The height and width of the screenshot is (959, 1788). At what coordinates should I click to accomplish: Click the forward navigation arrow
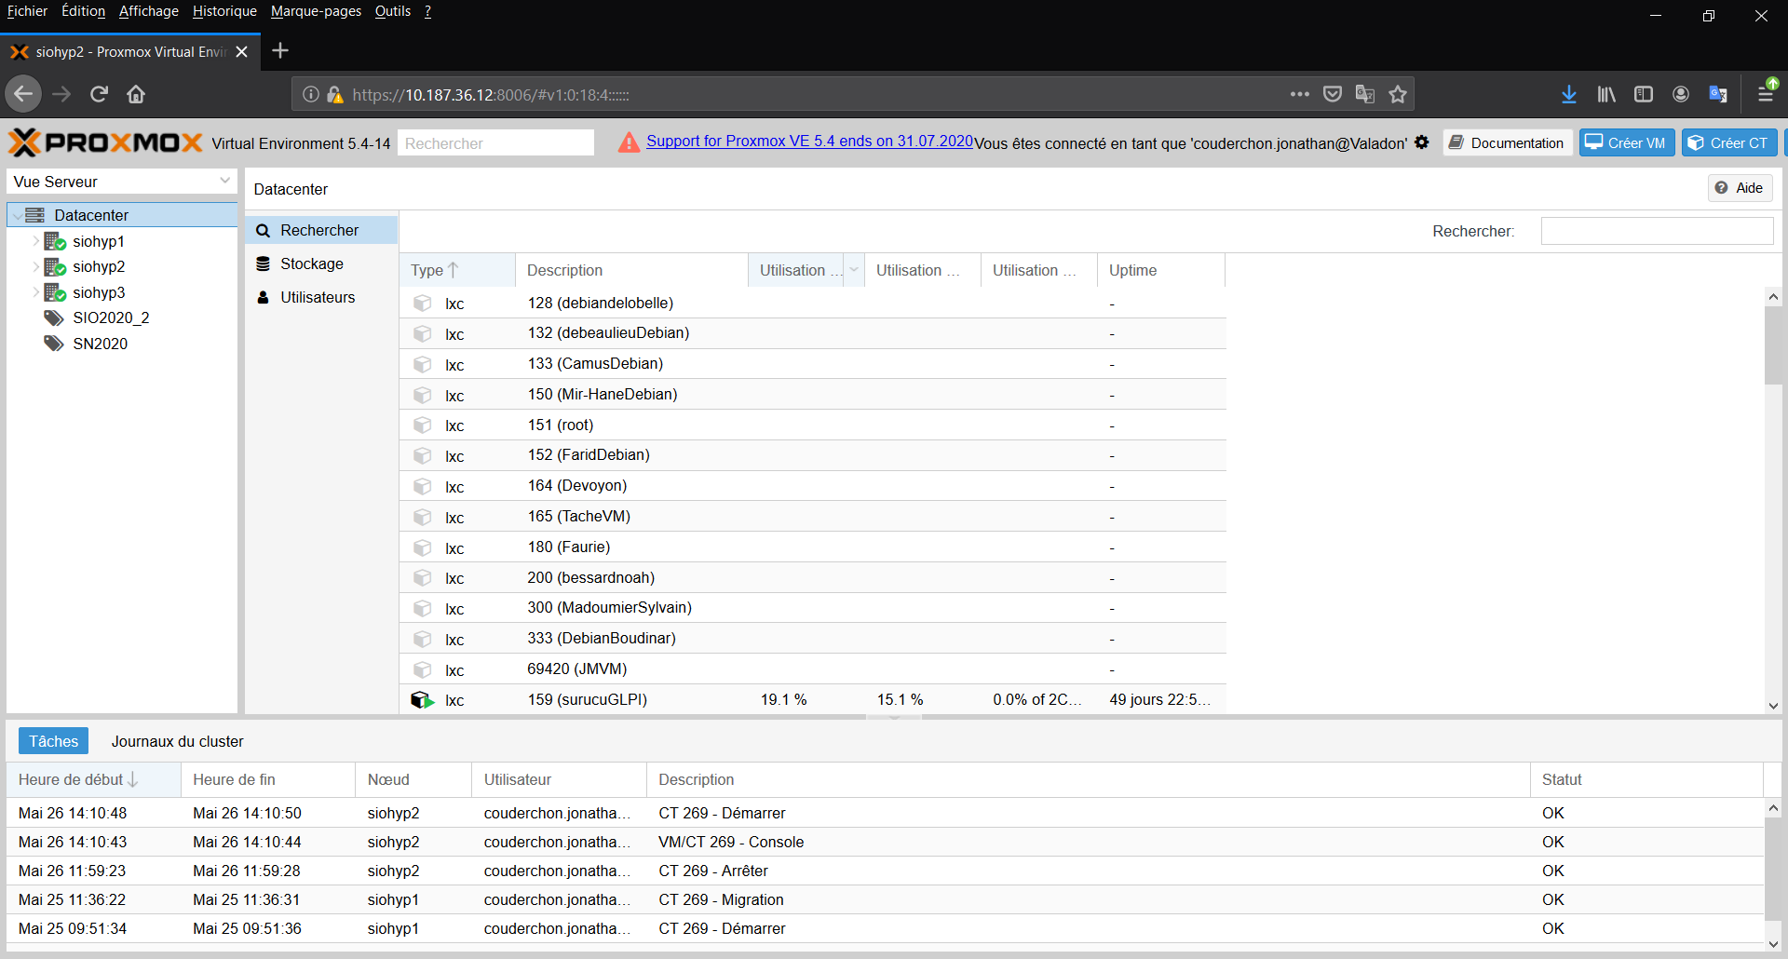click(61, 94)
